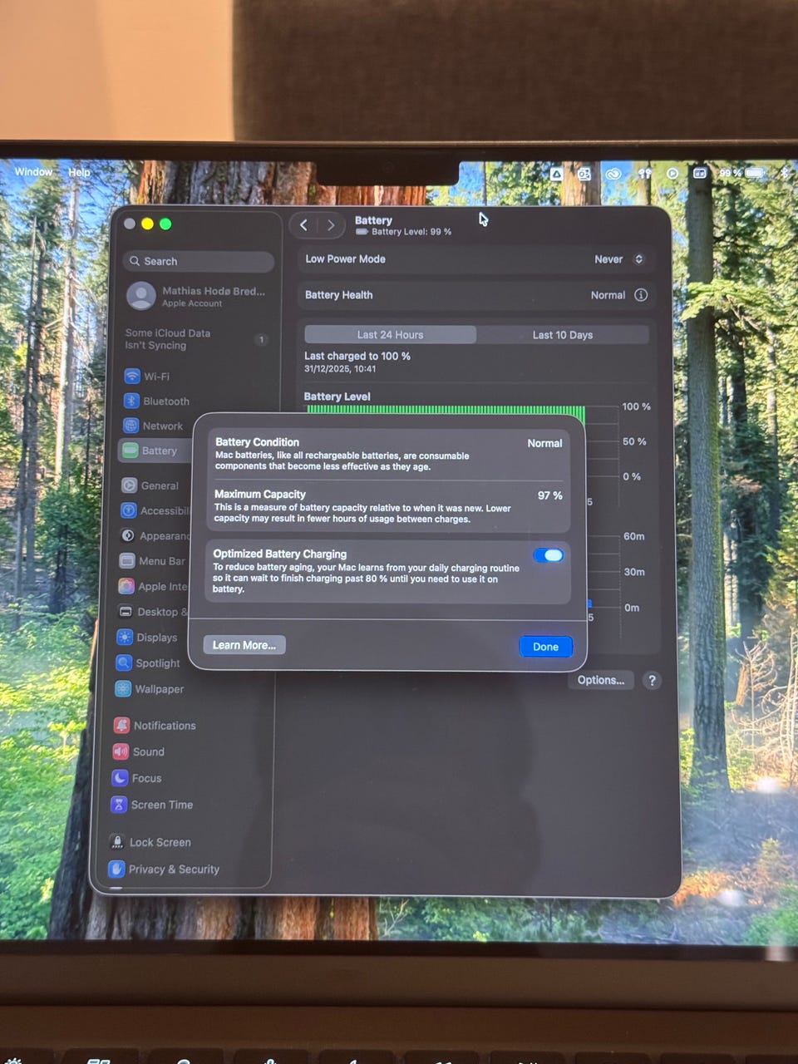Screen dimensions: 798x1064
Task: Open Sound settings in sidebar
Action: (140, 751)
